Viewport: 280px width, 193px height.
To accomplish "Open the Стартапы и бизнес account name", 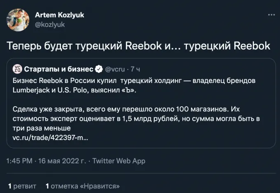I will (x=59, y=69).
